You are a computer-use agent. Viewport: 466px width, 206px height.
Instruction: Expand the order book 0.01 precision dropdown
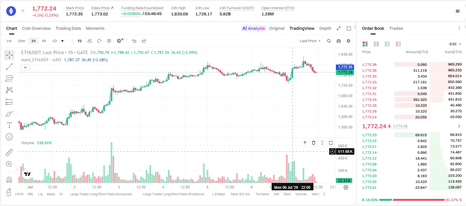(x=455, y=44)
